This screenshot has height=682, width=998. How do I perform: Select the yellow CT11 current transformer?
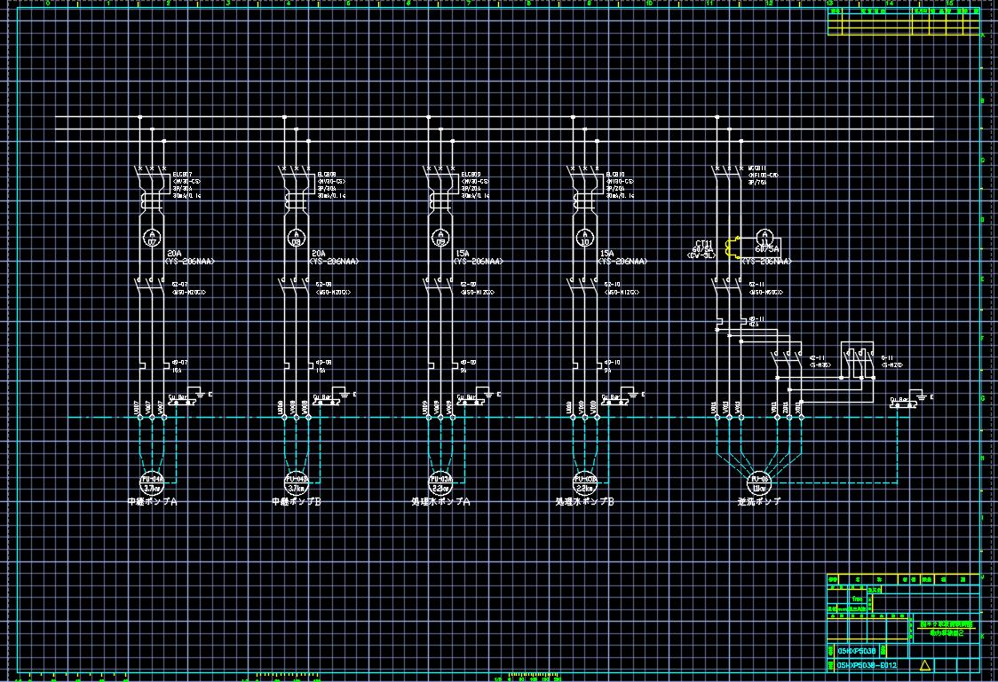coord(733,246)
